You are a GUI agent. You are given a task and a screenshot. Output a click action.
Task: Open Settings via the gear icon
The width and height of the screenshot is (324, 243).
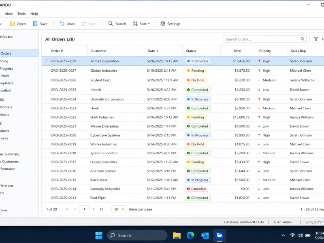coord(163,24)
